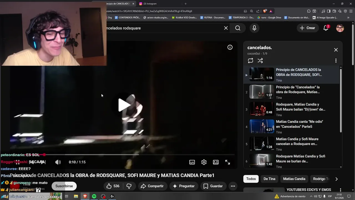Like the video with 536 likes
The image size is (355, 200).
click(113, 186)
